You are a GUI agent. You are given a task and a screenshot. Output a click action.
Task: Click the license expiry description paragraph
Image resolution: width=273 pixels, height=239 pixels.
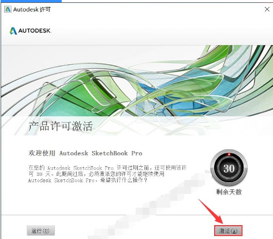(x=107, y=174)
